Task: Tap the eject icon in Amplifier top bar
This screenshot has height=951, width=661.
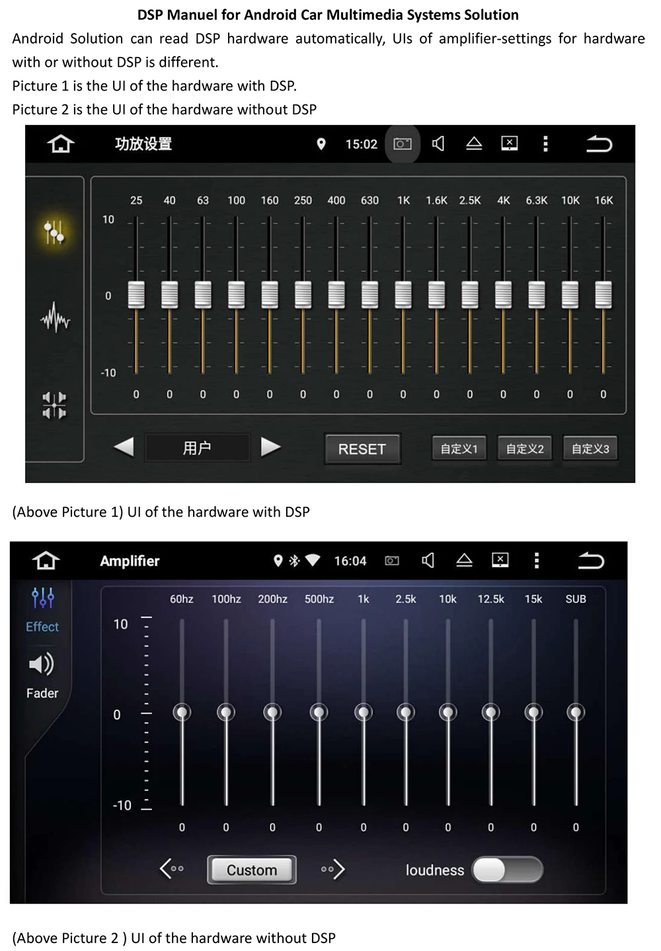Action: [464, 560]
